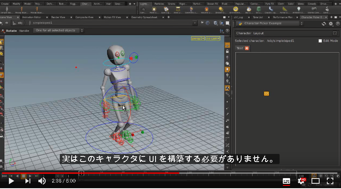Image resolution: width=341 pixels, height=189 pixels.
Task: Select the Spot Light shelf icon
Action: tap(166, 10)
